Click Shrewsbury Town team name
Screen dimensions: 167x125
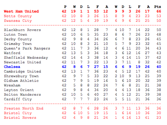click(x=21, y=76)
